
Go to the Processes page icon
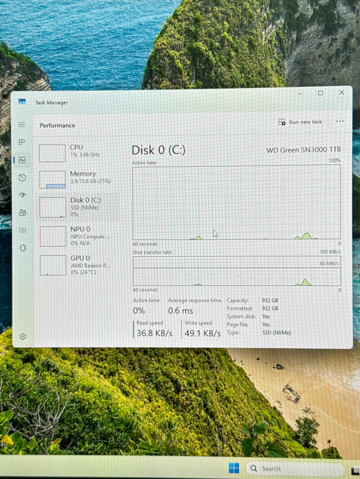(22, 142)
